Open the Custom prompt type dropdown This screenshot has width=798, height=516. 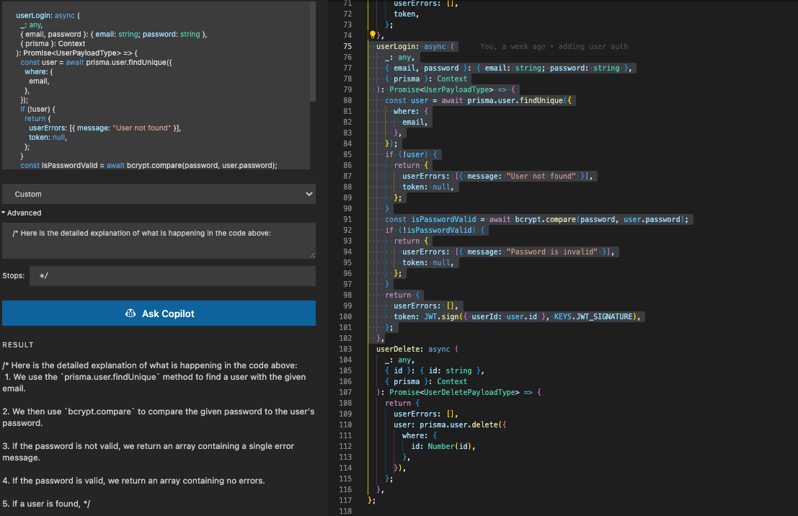click(x=159, y=194)
